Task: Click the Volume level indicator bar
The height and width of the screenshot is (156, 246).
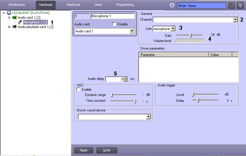Action: 190,41
